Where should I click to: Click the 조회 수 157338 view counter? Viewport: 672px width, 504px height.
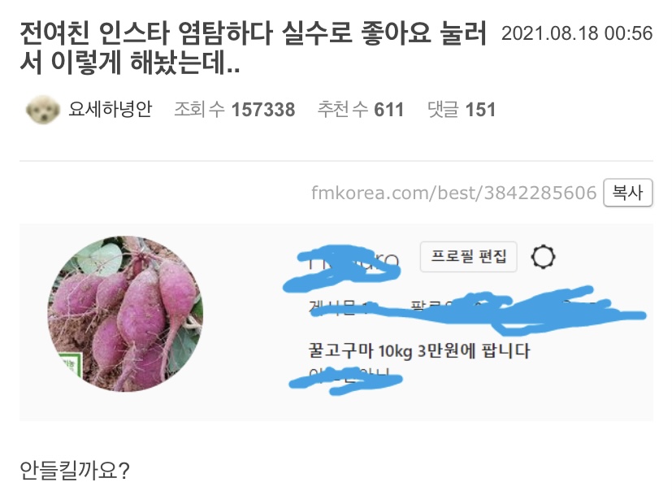pyautogui.click(x=235, y=109)
